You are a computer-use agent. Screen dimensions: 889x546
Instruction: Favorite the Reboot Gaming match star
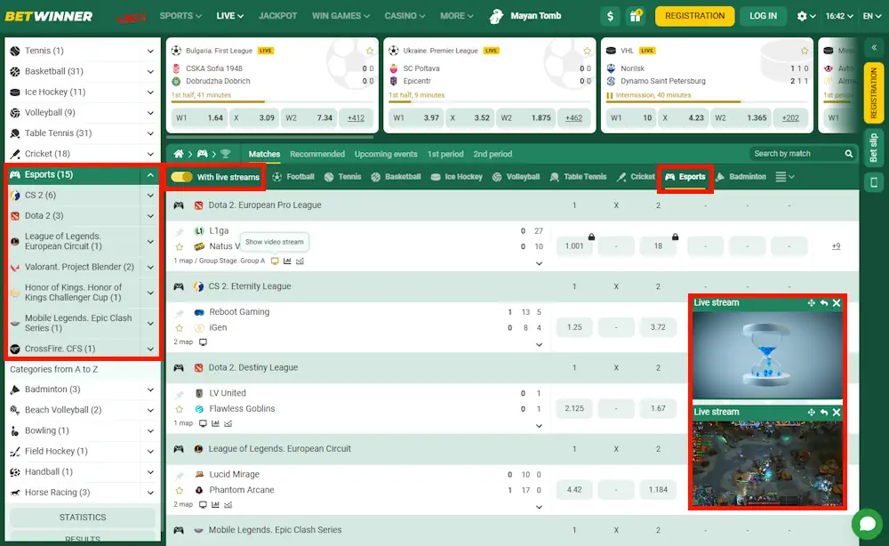coord(180,327)
